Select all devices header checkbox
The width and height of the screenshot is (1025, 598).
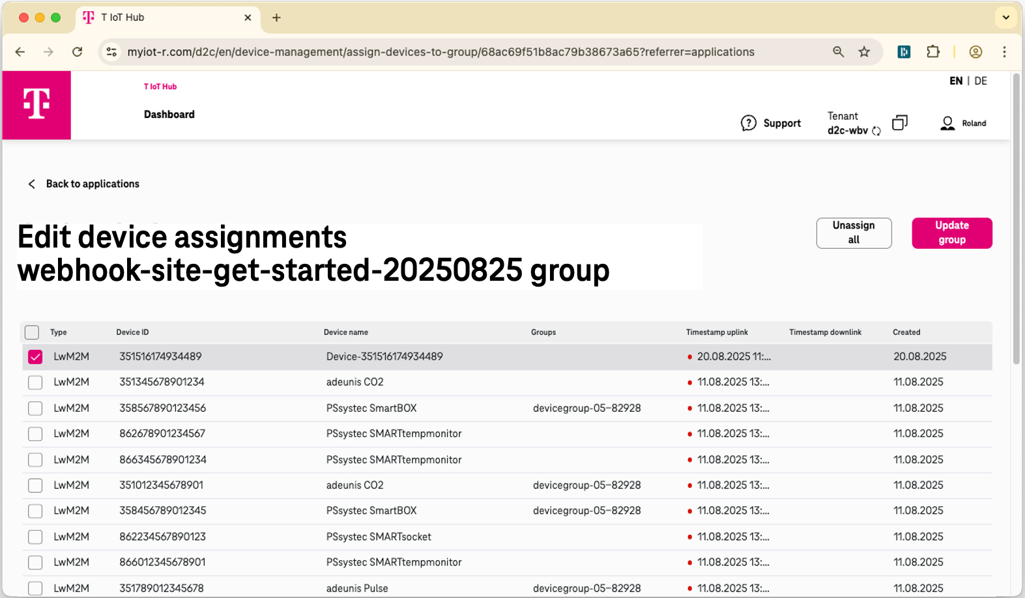coord(32,332)
